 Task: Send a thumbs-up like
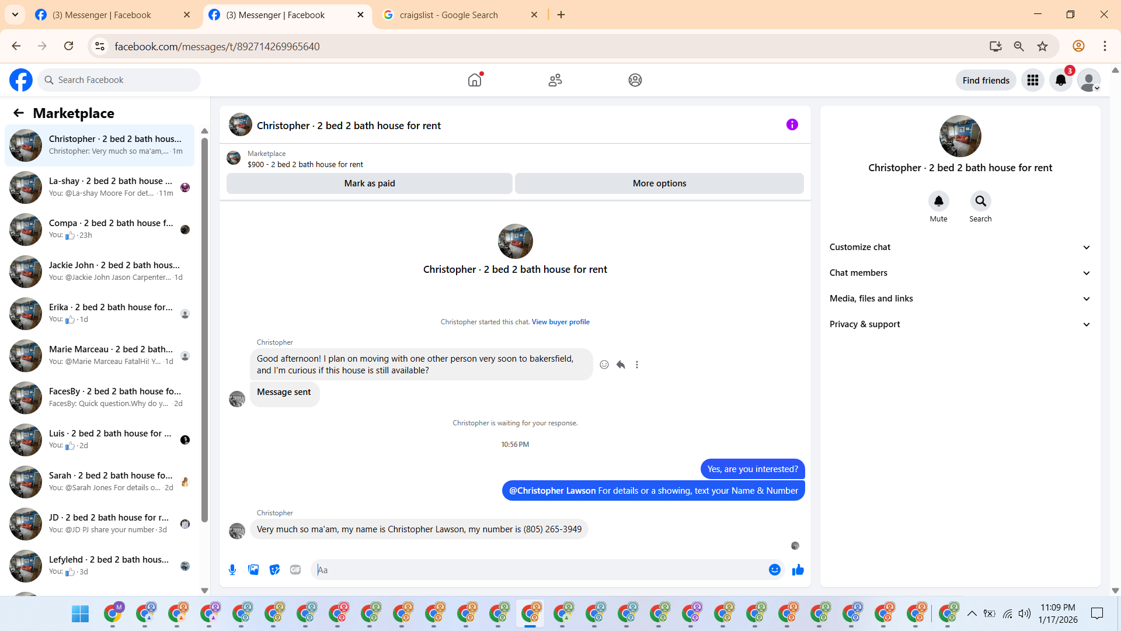tap(798, 570)
